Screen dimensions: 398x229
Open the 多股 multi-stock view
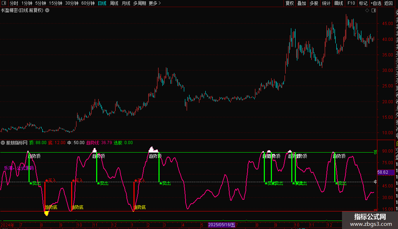[x=314, y=3]
